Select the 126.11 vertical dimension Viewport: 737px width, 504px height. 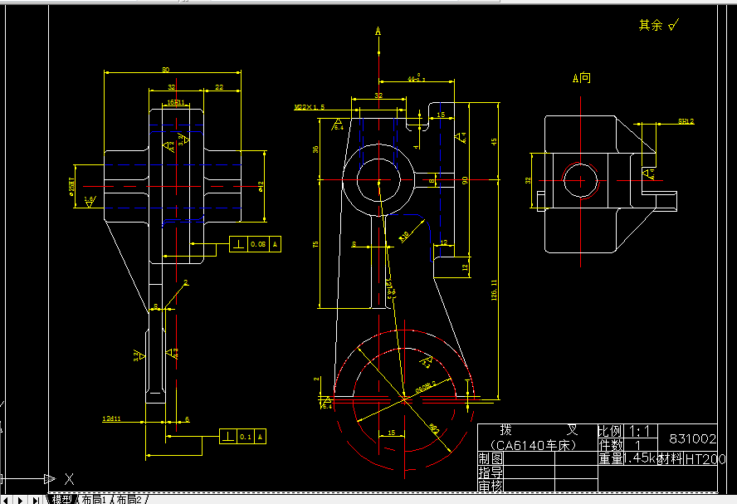[x=494, y=290]
